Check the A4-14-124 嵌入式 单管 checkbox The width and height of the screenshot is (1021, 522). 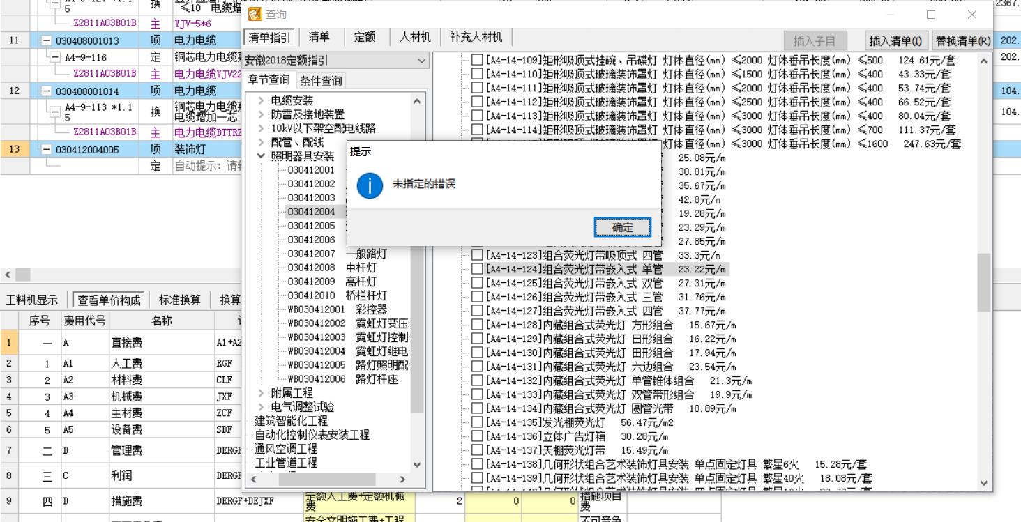[477, 269]
